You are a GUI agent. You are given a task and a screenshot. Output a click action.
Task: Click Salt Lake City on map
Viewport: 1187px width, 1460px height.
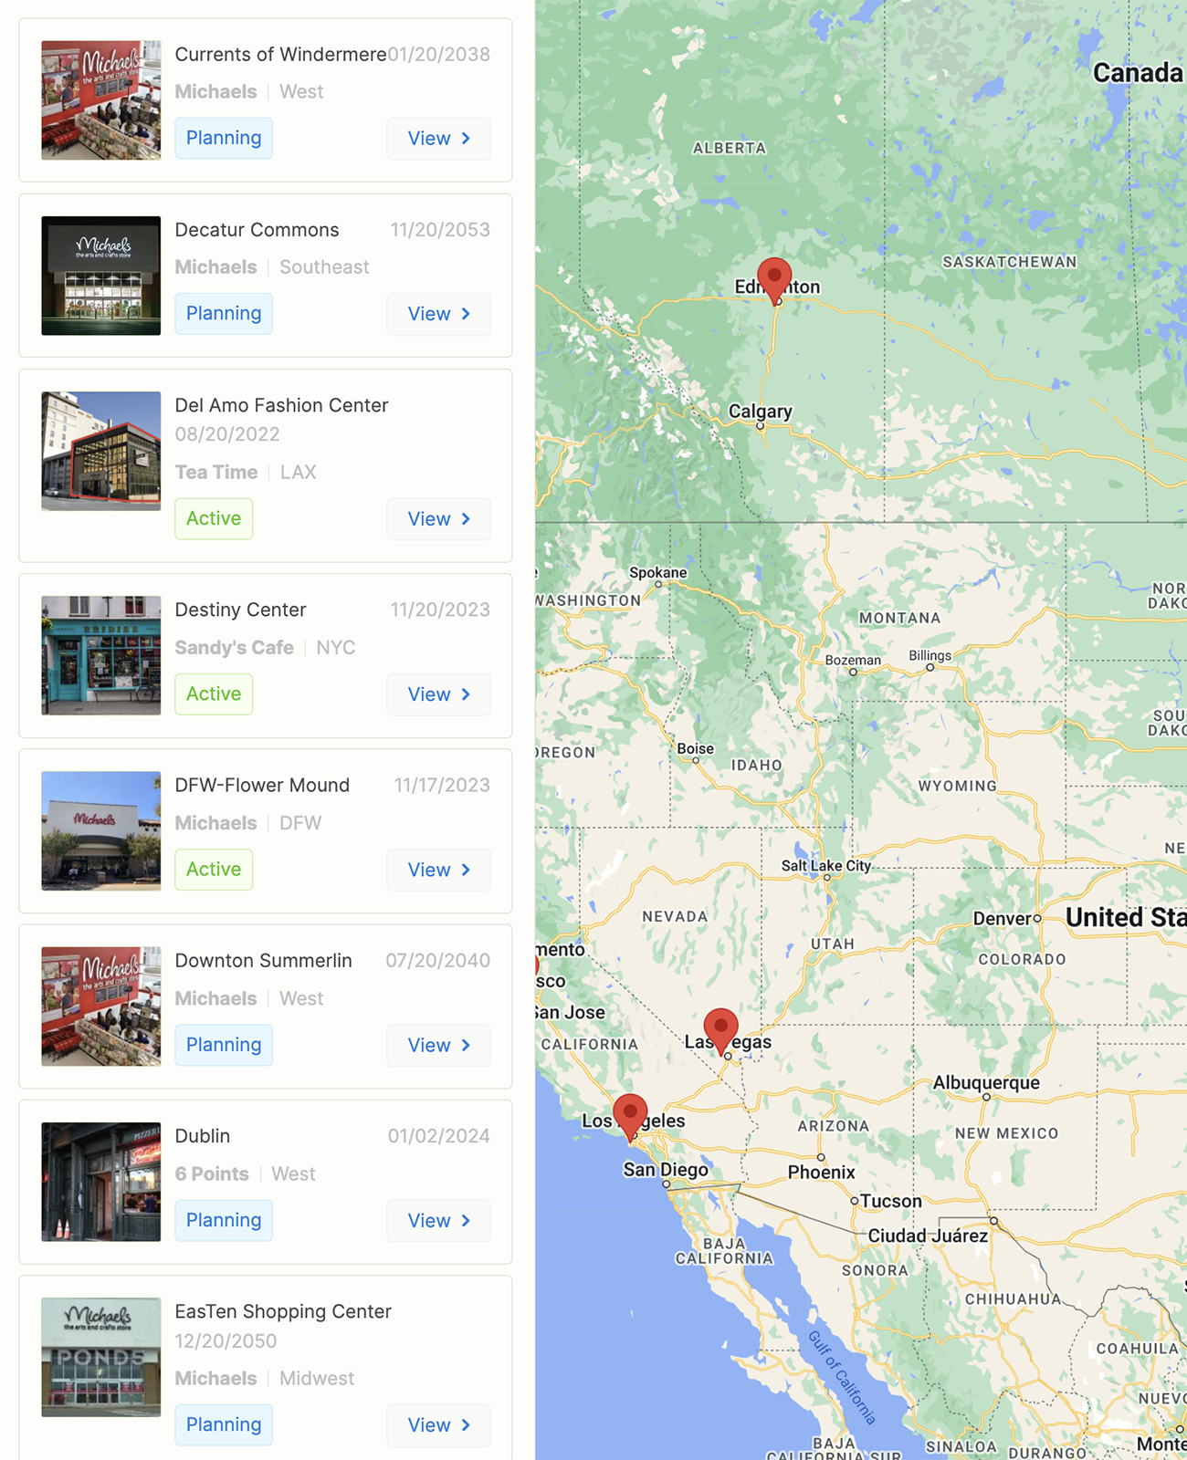tap(826, 865)
